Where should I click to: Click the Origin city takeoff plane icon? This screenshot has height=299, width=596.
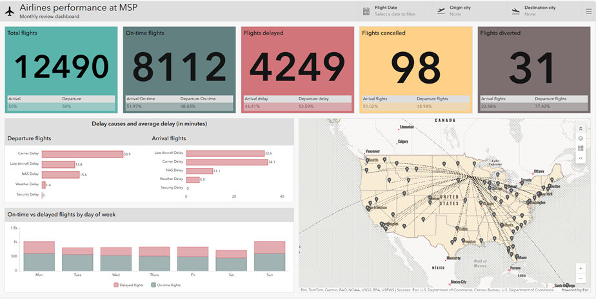tap(441, 12)
